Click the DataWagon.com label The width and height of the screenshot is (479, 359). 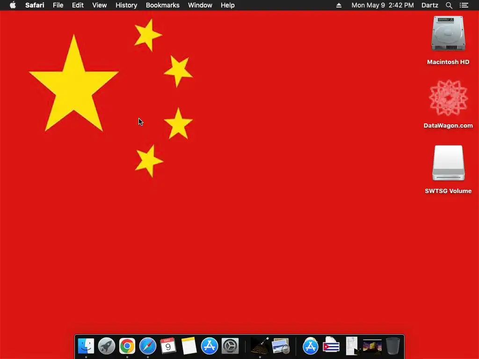448,125
